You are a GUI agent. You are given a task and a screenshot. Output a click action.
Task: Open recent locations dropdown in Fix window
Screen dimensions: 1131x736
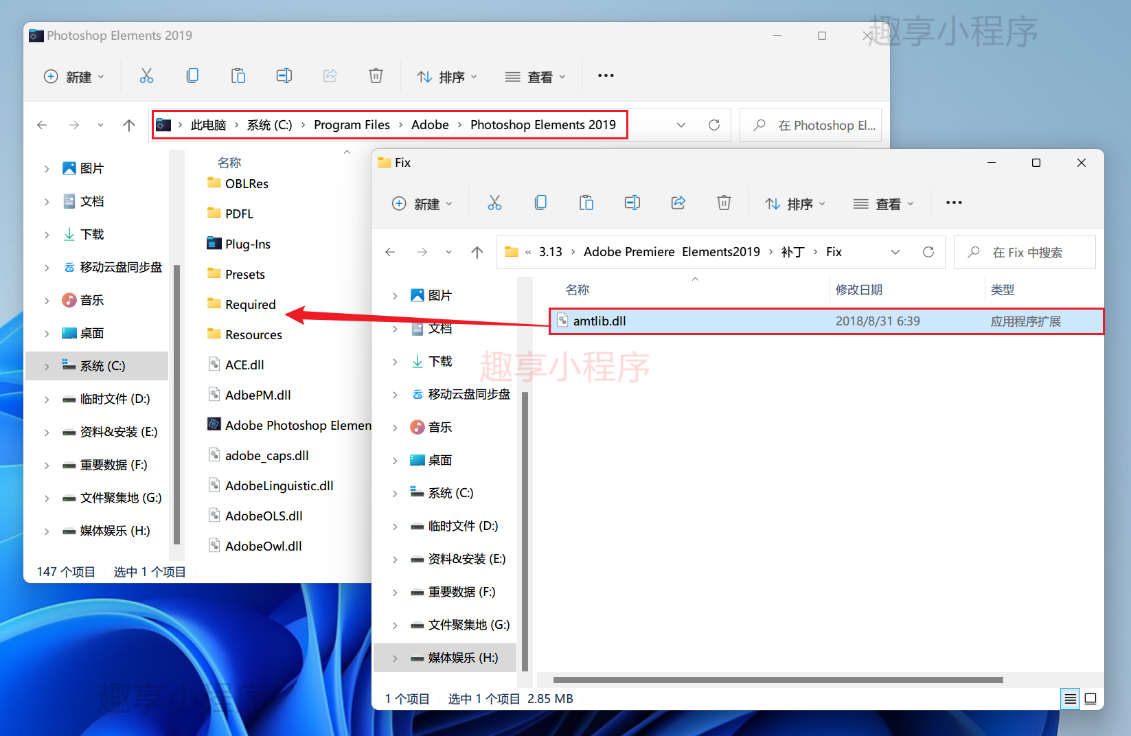[448, 252]
